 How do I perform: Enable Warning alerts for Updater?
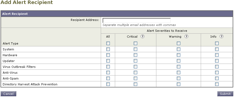click(x=178, y=61)
